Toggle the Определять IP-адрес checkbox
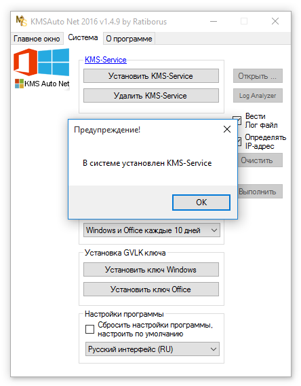This screenshot has width=301, height=386. (239, 141)
